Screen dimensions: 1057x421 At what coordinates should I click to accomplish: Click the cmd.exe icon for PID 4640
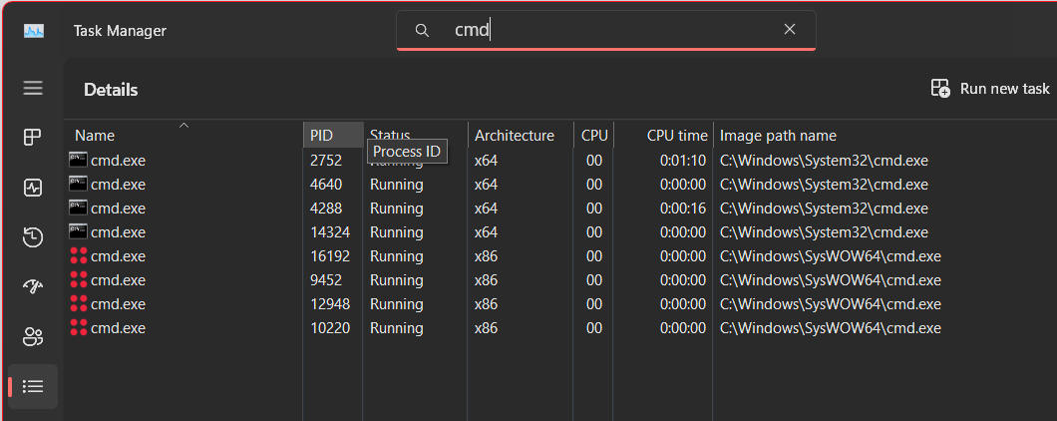coord(78,185)
